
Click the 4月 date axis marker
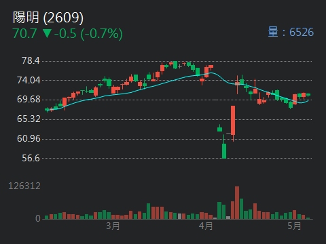click(206, 226)
